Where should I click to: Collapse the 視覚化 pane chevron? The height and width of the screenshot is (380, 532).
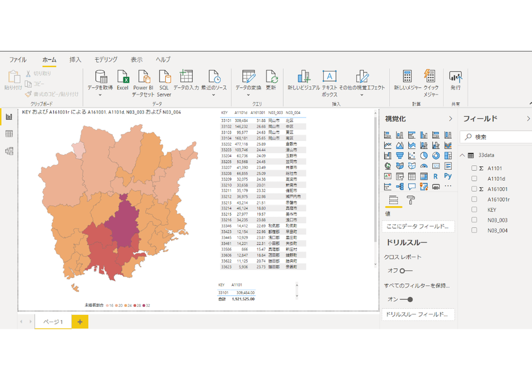451,119
